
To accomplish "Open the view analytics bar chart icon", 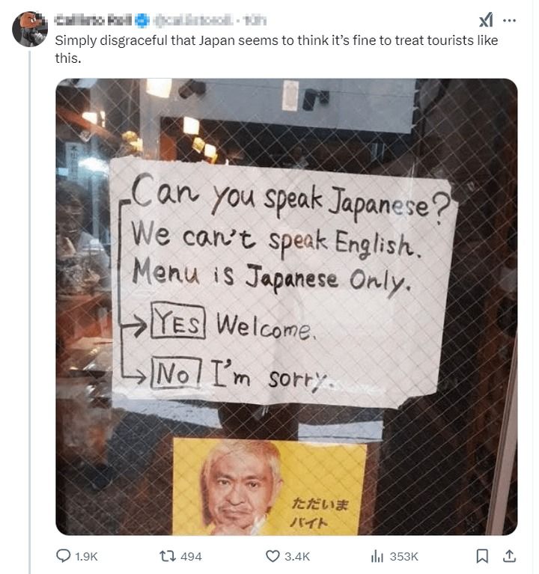I will point(377,557).
